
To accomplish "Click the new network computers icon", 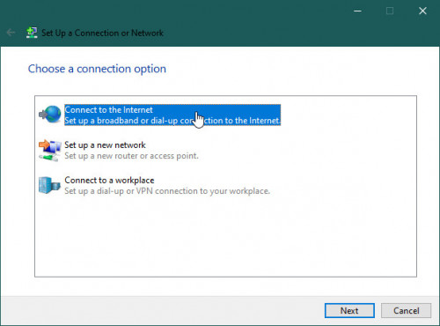I will [50, 150].
